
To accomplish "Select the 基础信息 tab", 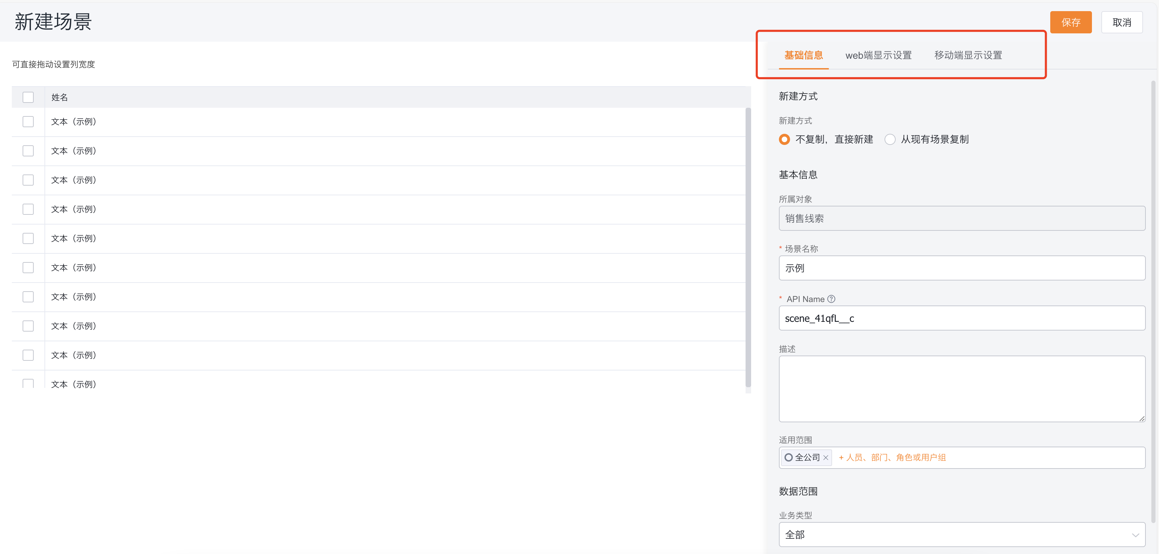I will tap(803, 55).
